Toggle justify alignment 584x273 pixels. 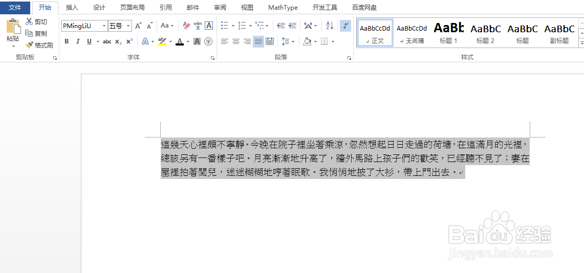coord(258,41)
